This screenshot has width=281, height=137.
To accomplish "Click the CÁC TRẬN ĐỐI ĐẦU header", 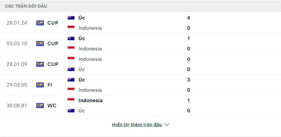I will (x=26, y=6).
